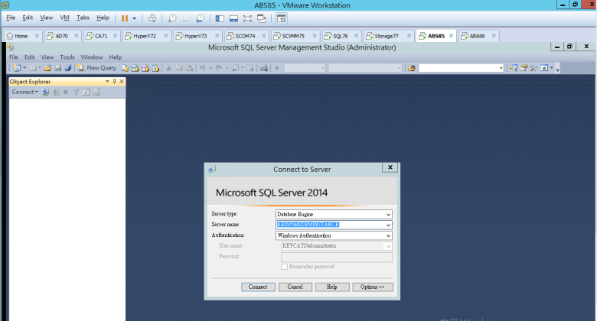The height and width of the screenshot is (321, 597).
Task: Click the Save All toolbar icon
Action: coord(67,68)
